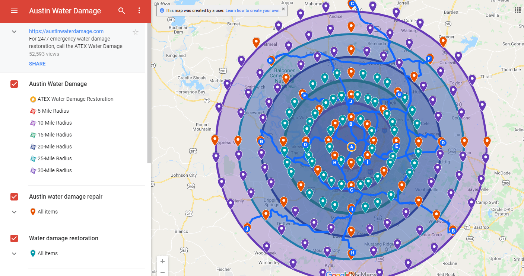Close the user-created map notice
Viewport: 524px width, 276px height.
(283, 9)
